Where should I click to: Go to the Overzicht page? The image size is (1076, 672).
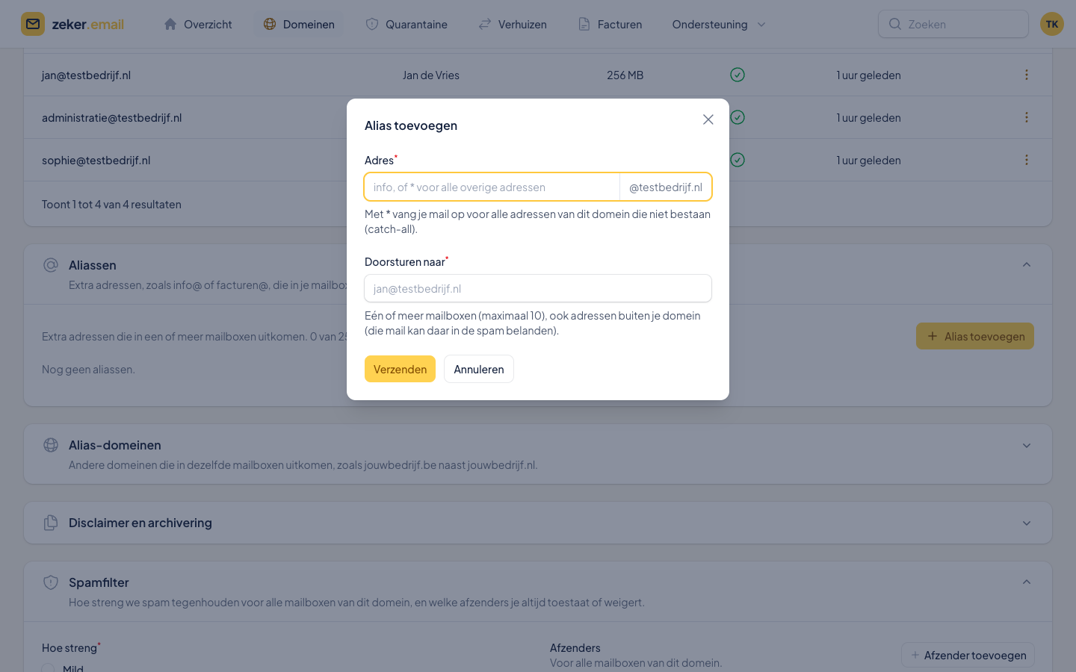(x=198, y=24)
